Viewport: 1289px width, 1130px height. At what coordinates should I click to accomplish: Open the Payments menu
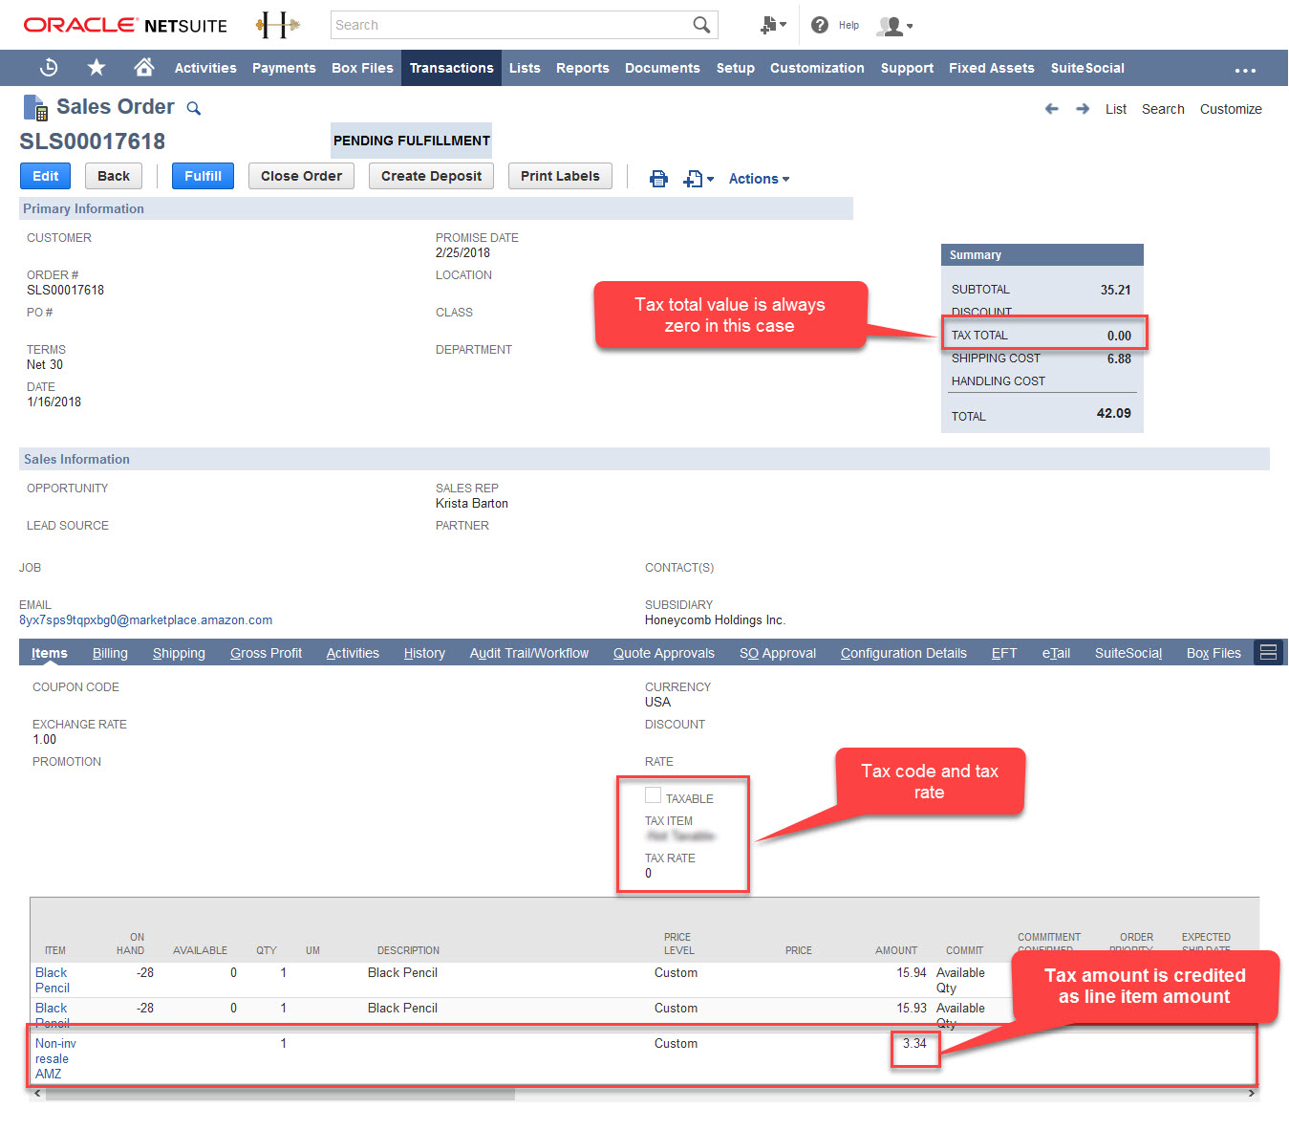tap(284, 68)
